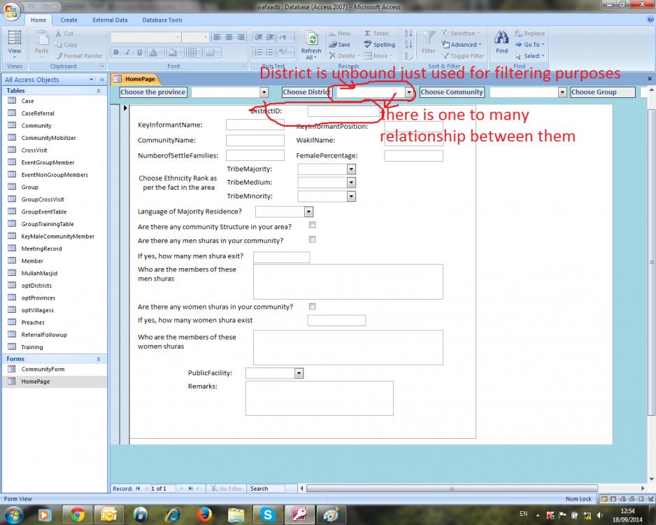656x525 pixels.
Task: Sort ascending A to Z
Action: pyautogui.click(x=408, y=33)
